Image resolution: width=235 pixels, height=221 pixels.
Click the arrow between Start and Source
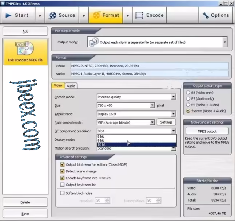click(40, 15)
